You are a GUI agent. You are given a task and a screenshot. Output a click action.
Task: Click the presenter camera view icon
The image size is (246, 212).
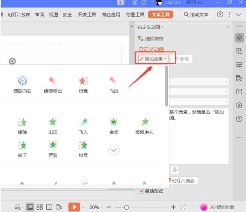coord(59,207)
